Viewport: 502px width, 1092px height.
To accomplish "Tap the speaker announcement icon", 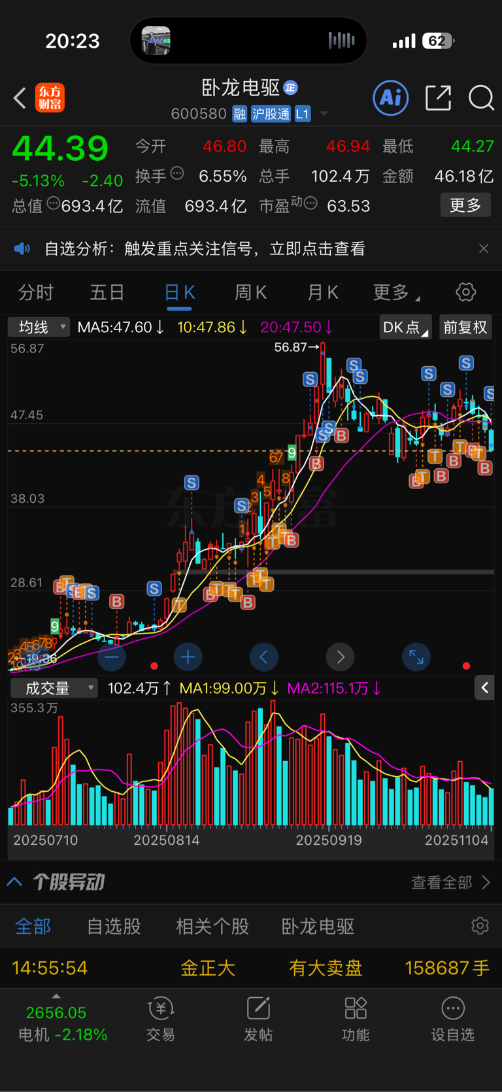I will [x=22, y=248].
